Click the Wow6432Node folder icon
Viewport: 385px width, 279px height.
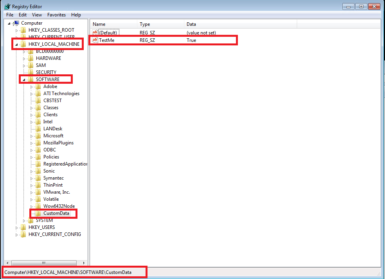pos(39,206)
